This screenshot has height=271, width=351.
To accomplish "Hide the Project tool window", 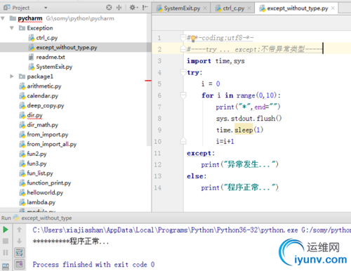I will coord(145,8).
